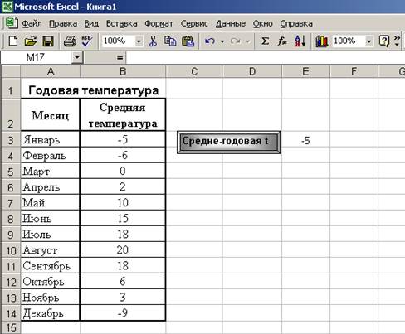The height and width of the screenshot is (334, 405).
Task: Open the Name Box dropdown arrow
Action: coord(77,57)
